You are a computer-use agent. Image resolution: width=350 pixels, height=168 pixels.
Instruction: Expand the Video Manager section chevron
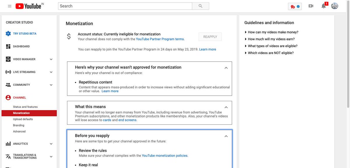click(51, 59)
